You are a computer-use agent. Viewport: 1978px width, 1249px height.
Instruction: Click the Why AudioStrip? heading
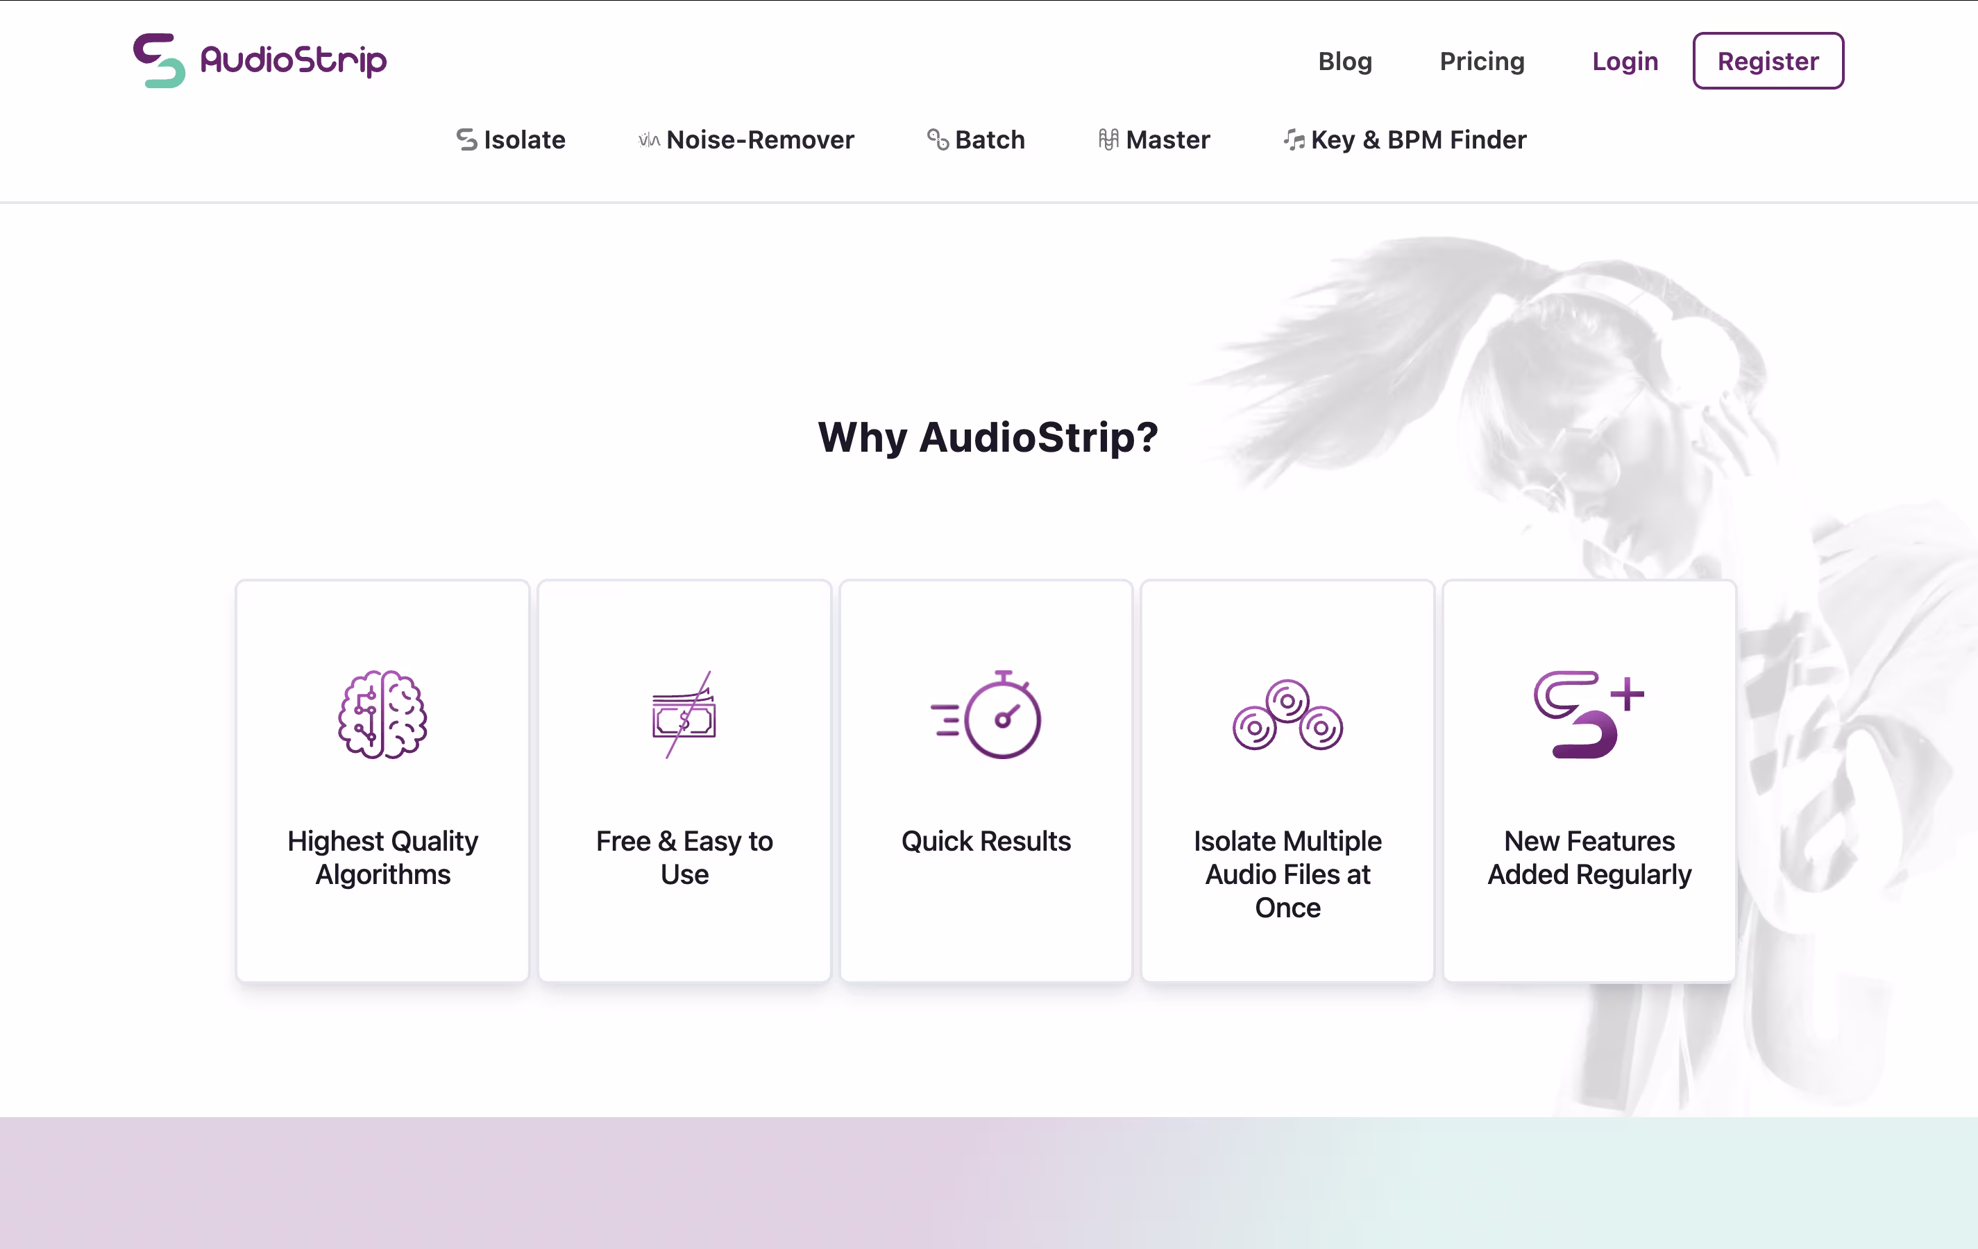[988, 437]
